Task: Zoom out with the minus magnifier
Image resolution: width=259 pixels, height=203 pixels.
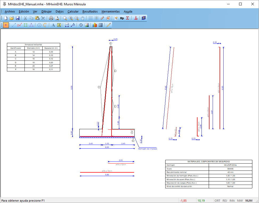Action: point(77,18)
